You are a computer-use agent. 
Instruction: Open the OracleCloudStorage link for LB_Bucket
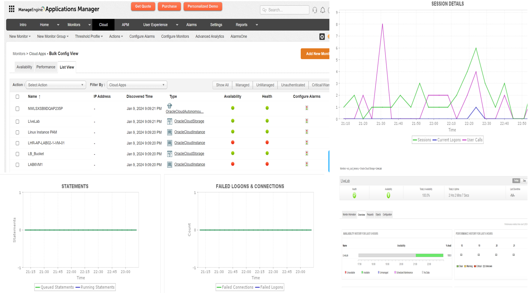coord(189,153)
